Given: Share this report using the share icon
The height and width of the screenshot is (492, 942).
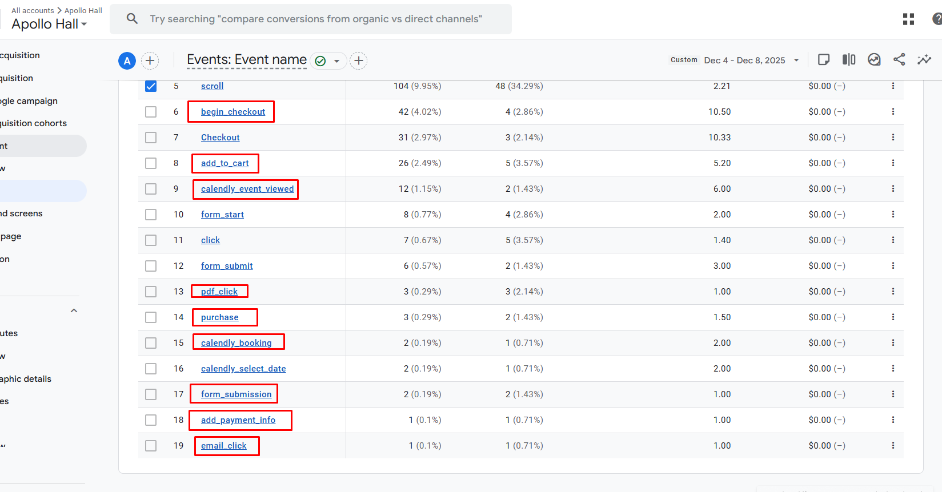Looking at the screenshot, I should pos(899,59).
